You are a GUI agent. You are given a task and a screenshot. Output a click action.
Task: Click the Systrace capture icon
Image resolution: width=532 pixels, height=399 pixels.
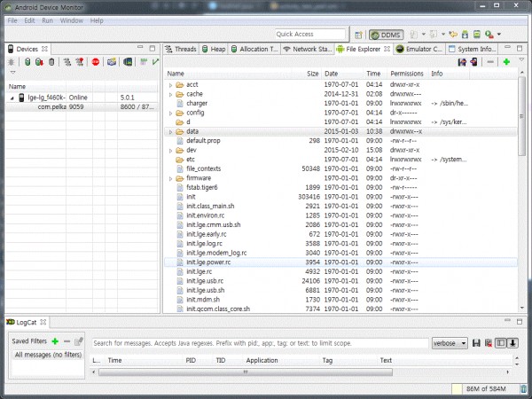[144, 62]
